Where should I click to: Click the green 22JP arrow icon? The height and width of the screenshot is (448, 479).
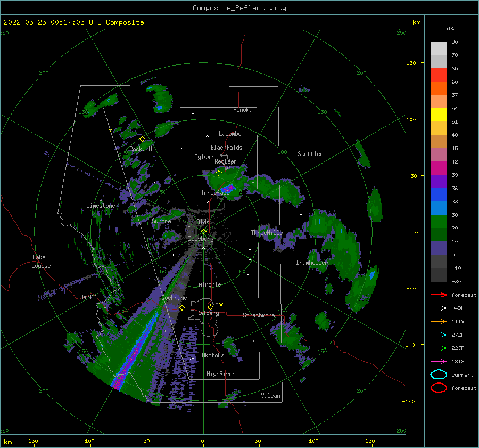click(439, 348)
